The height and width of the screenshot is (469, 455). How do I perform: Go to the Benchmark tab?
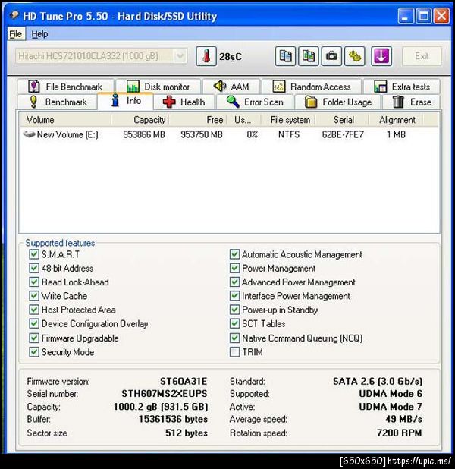[58, 102]
